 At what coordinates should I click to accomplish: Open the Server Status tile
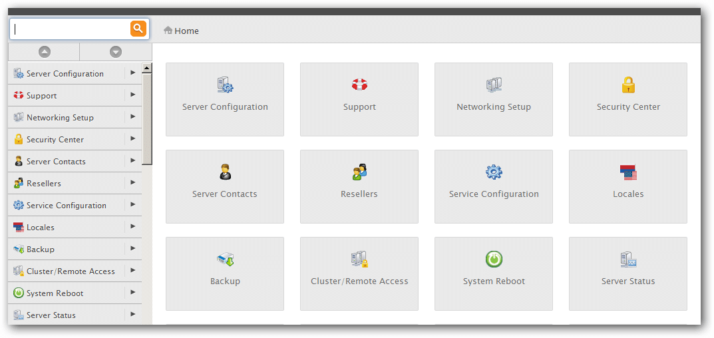coord(628,273)
